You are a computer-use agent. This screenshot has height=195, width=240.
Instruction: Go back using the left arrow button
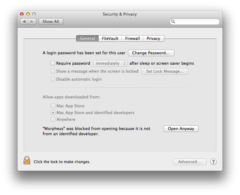tap(24, 21)
